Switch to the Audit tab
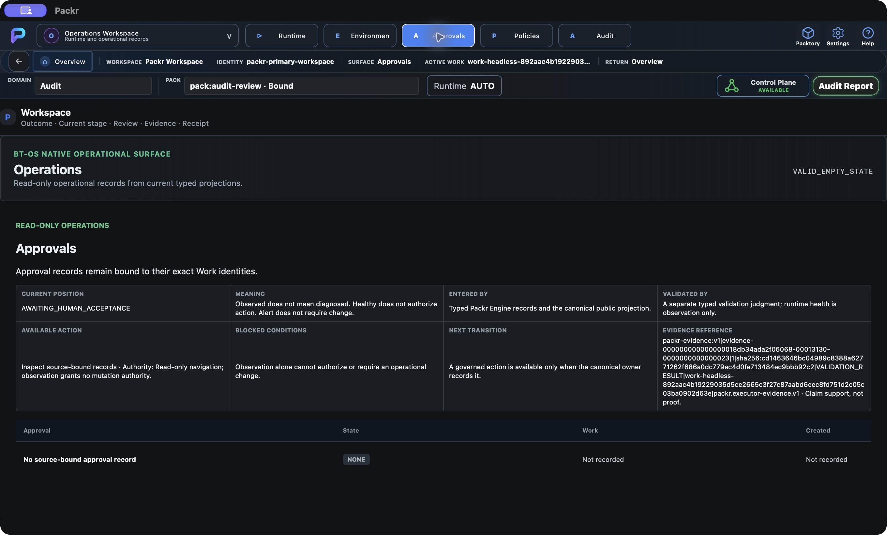The width and height of the screenshot is (887, 535). click(x=594, y=36)
